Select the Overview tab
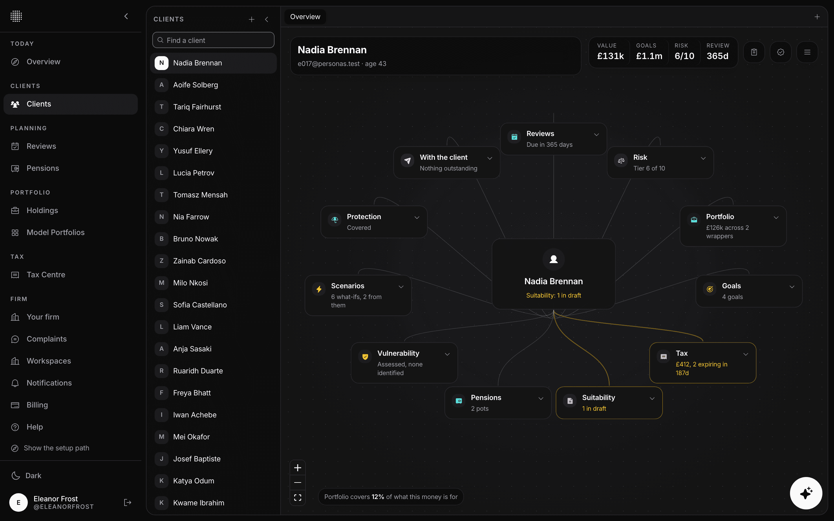Viewport: 834px width, 521px height. click(305, 17)
